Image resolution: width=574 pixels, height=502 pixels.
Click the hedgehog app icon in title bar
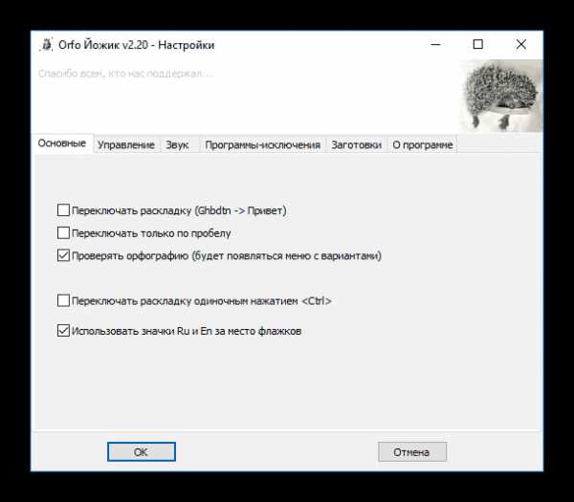click(x=47, y=45)
